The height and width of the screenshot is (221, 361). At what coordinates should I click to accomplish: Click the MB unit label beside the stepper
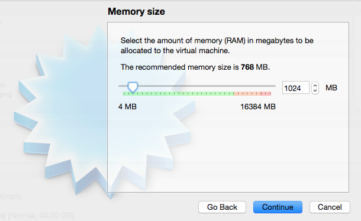pyautogui.click(x=331, y=87)
